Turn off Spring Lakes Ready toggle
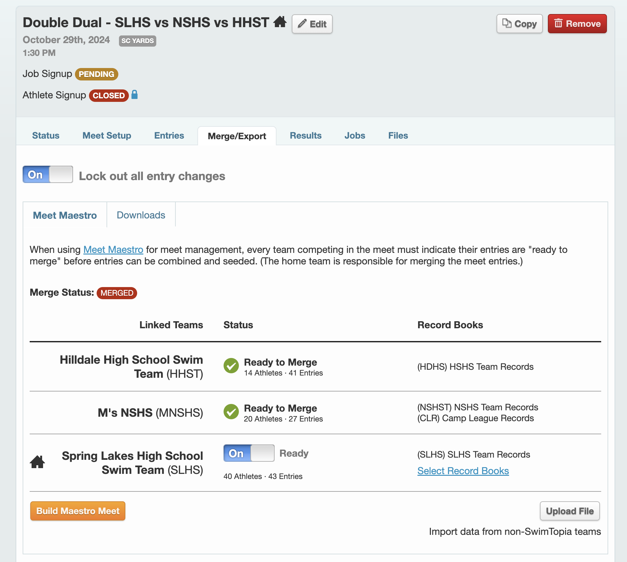This screenshot has height=562, width=627. click(x=248, y=453)
